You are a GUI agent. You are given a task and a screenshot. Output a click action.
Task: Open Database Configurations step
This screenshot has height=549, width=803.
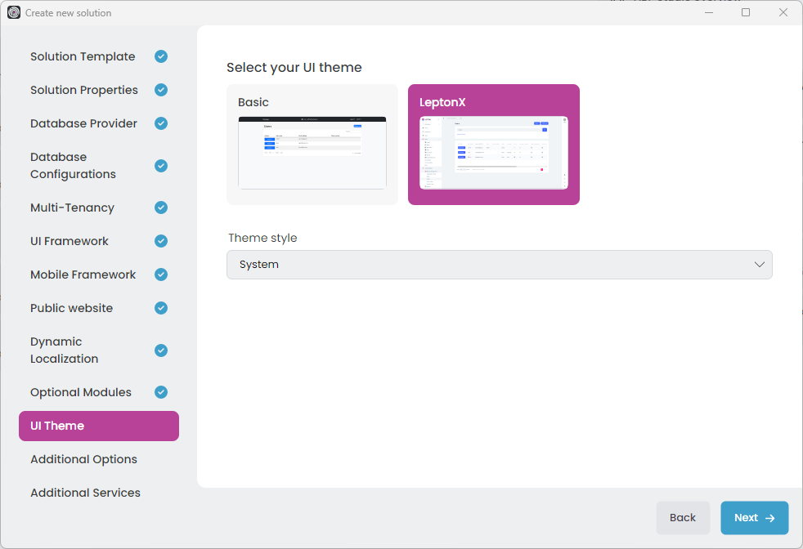(99, 166)
